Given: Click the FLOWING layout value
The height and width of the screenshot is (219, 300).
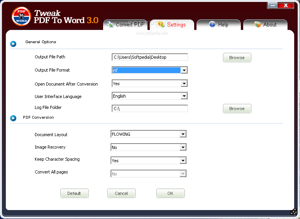Looking at the screenshot, I should coord(121,134).
